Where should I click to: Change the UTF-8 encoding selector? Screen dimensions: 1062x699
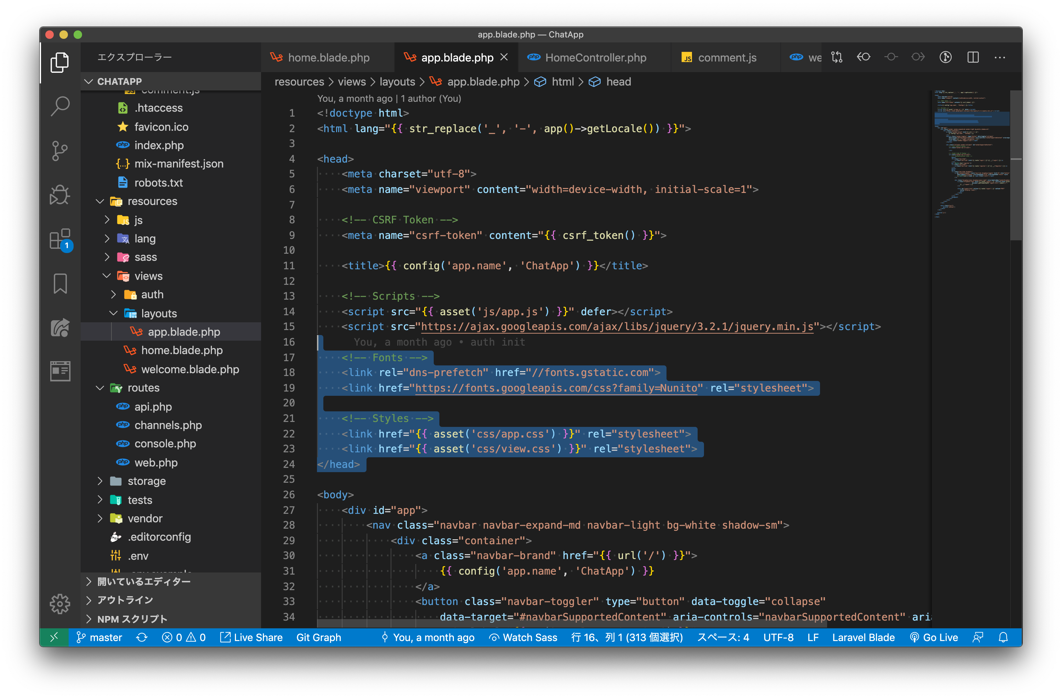click(778, 638)
